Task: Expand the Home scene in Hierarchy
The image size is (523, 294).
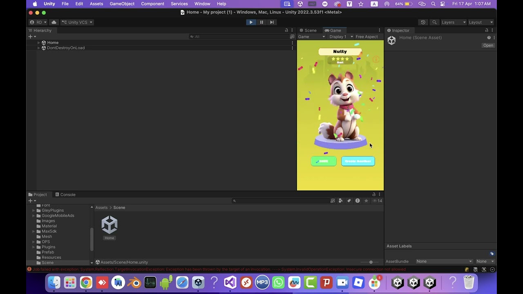Action: (x=39, y=42)
